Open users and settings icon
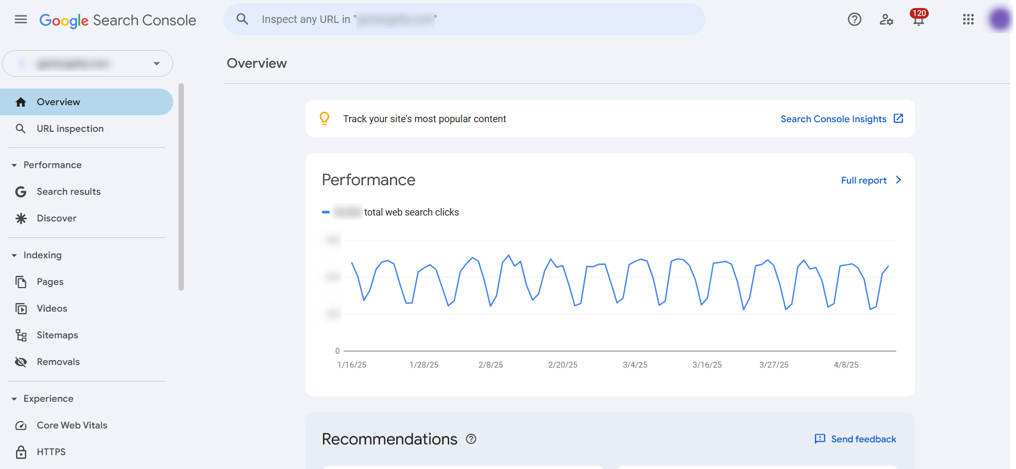This screenshot has width=1016, height=469. tap(886, 20)
